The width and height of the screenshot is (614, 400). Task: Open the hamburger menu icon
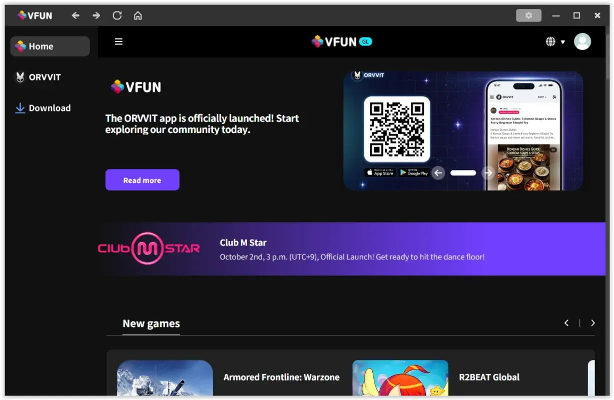click(x=119, y=41)
